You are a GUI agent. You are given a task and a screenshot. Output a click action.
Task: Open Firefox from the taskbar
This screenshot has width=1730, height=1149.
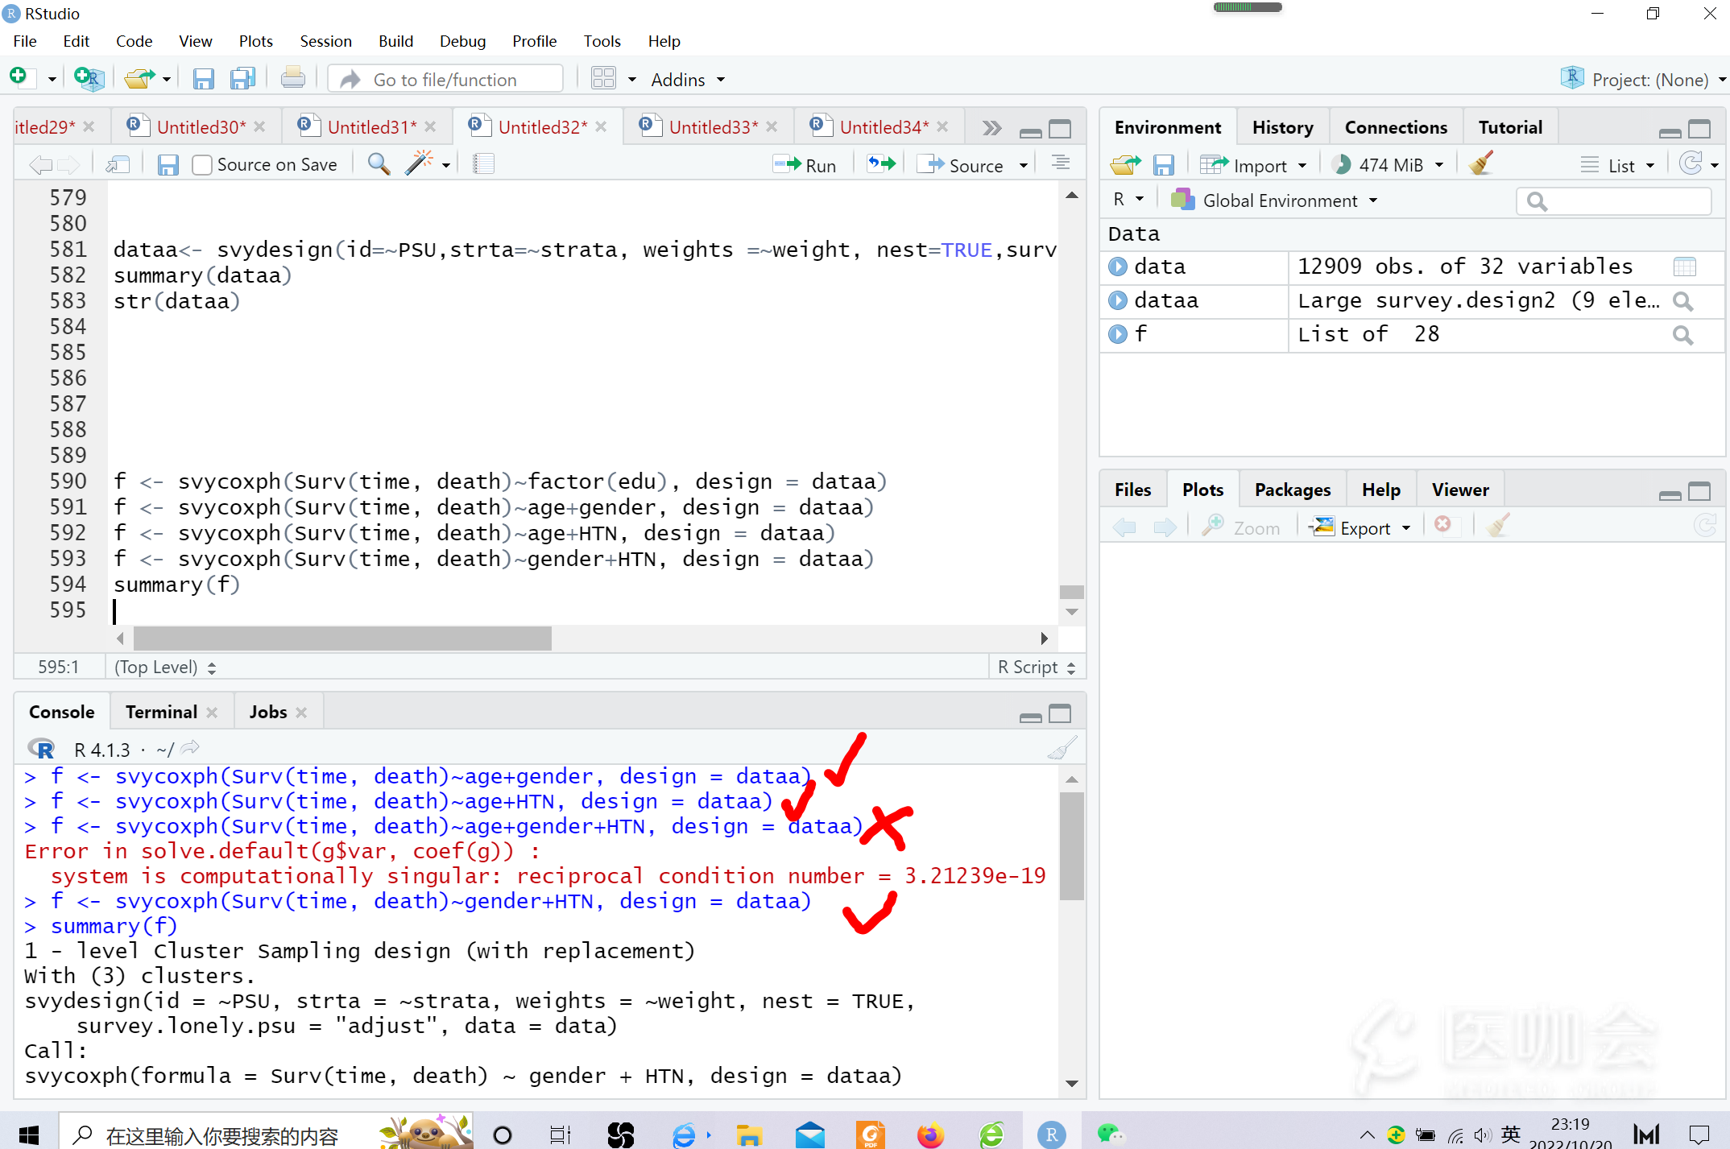point(930,1135)
